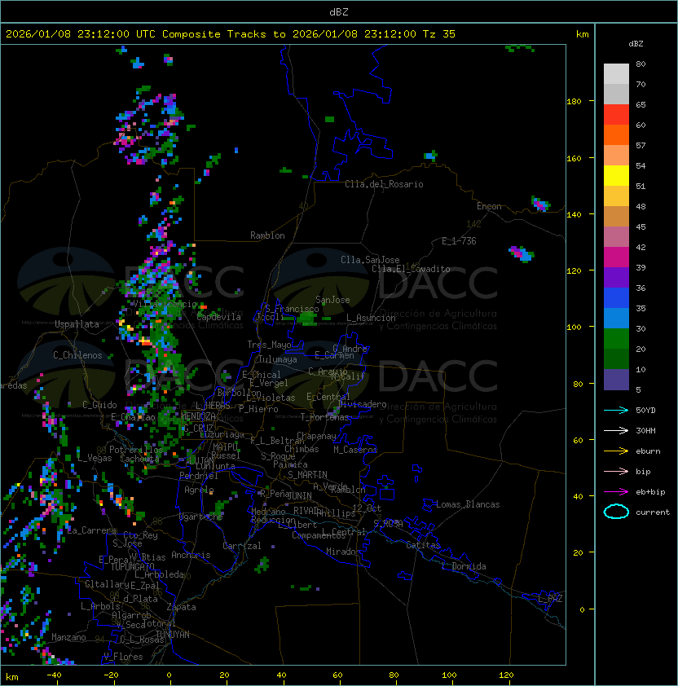Click the Divisadero label
678x686 pixels.
[363, 404]
